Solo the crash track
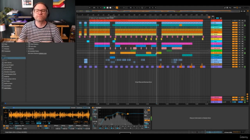 pyautogui.click(x=239, y=37)
